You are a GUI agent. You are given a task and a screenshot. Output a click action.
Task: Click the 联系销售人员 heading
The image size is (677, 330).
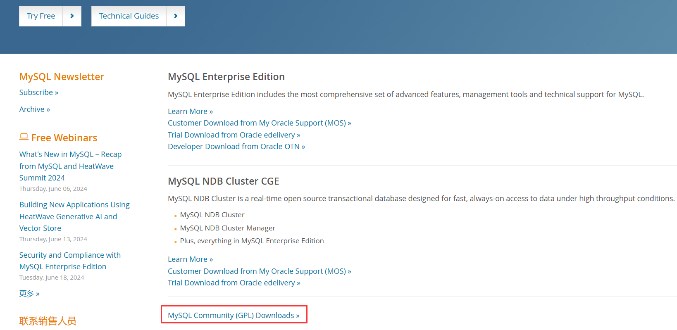pyautogui.click(x=48, y=321)
